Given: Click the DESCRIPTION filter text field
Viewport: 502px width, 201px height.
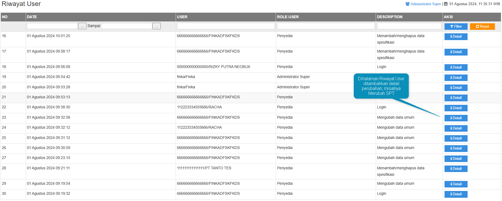Looking at the screenshot, I should tap(409, 26).
